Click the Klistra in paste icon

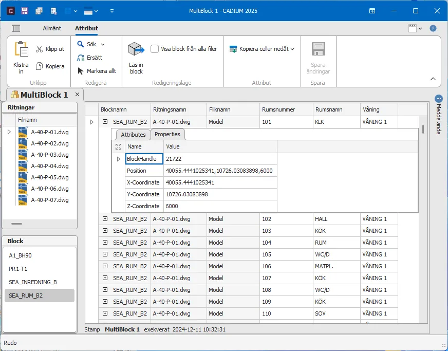[21, 49]
